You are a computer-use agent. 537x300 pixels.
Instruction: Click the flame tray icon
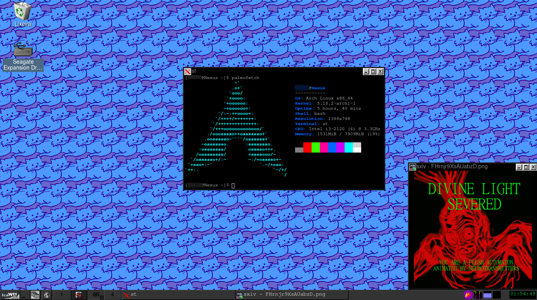468,294
